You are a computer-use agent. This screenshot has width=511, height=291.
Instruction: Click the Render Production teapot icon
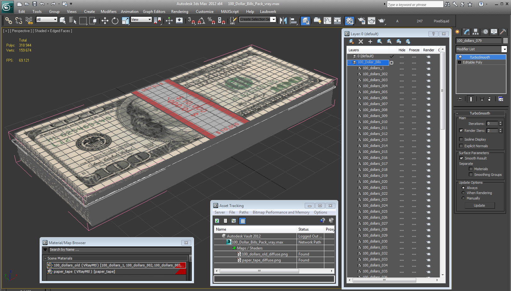(x=382, y=21)
